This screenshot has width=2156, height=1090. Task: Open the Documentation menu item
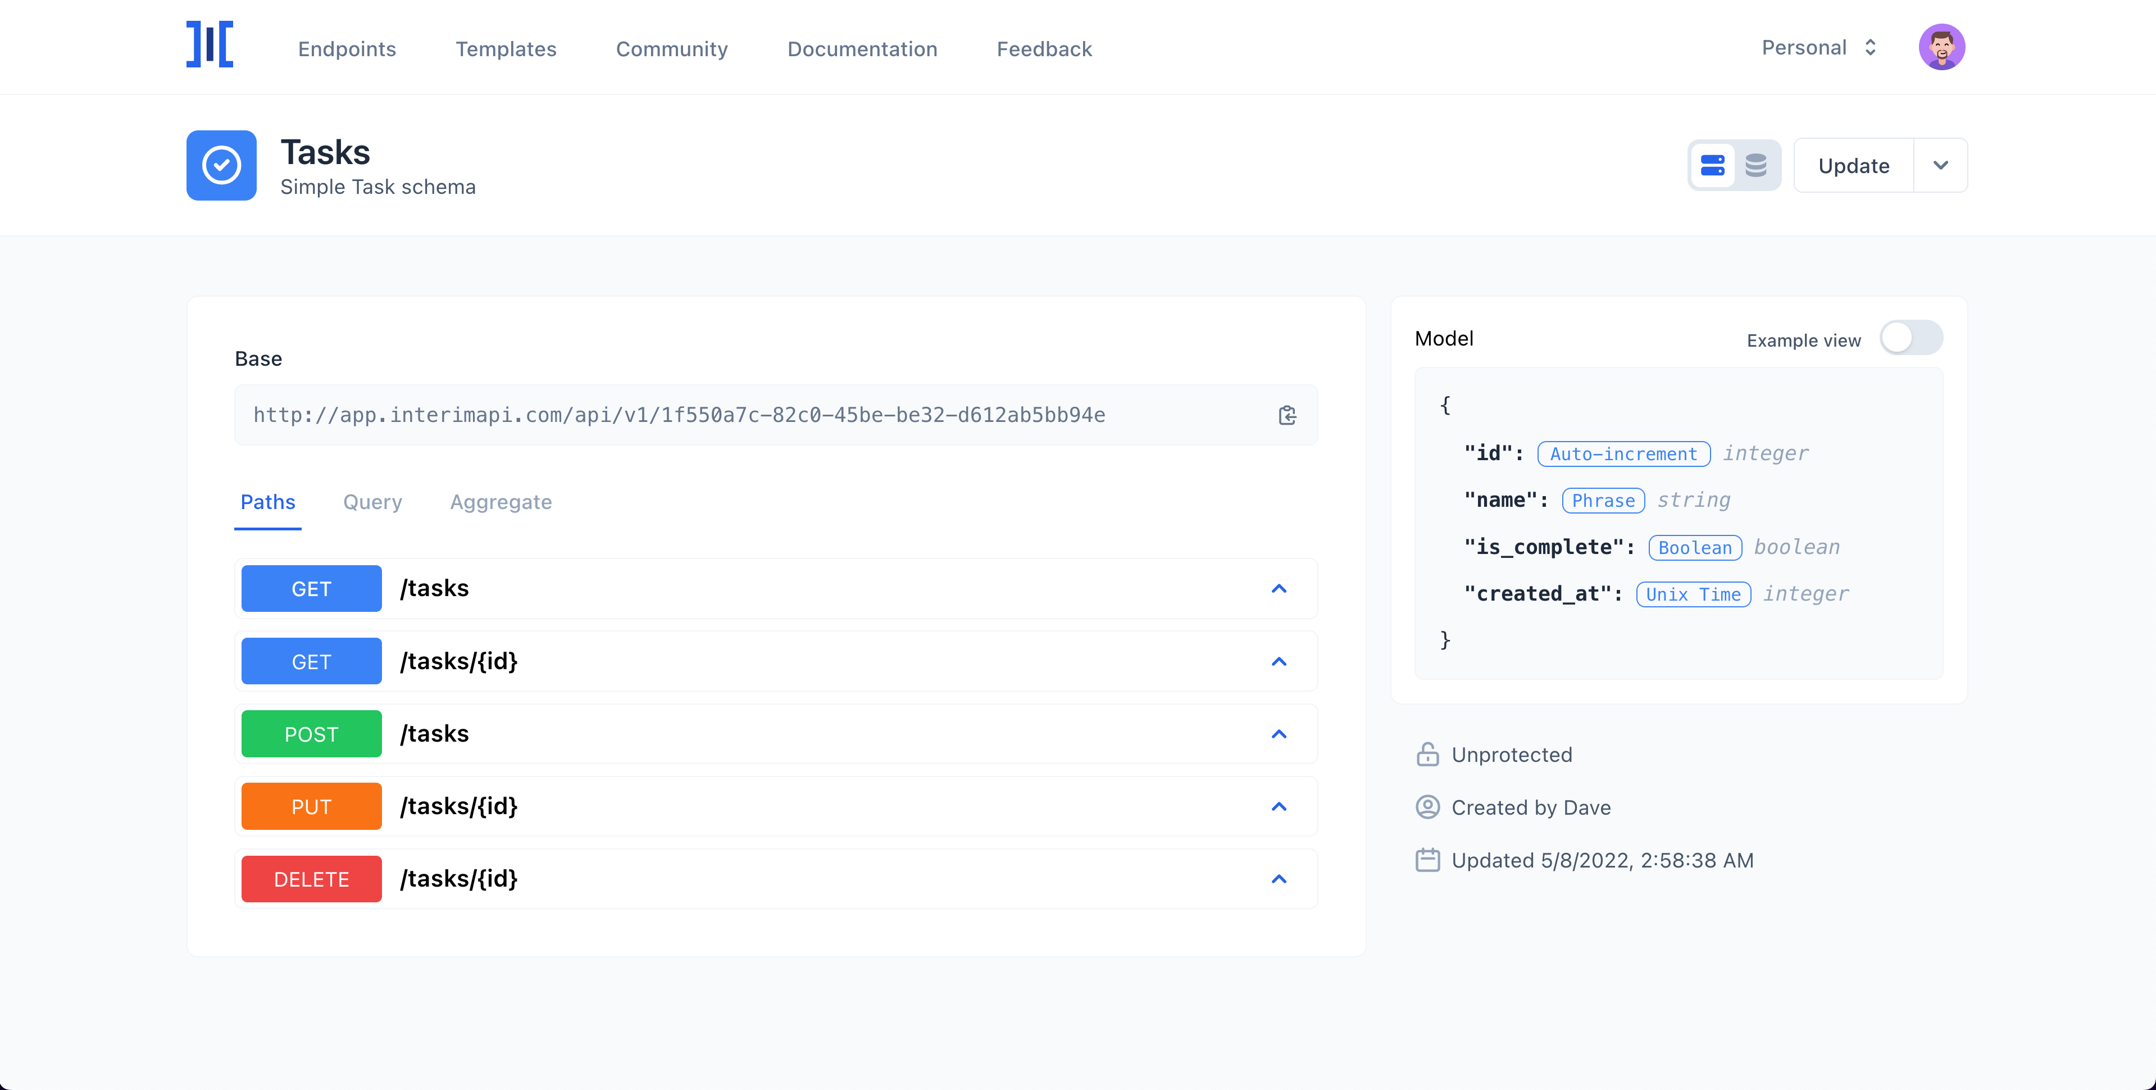862,48
